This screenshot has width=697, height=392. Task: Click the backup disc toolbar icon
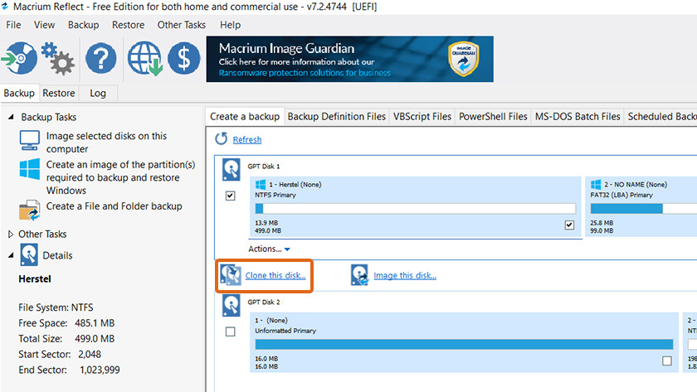(20, 58)
